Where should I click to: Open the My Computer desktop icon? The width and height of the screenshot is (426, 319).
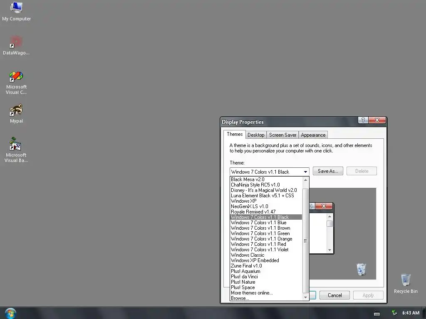16,11
